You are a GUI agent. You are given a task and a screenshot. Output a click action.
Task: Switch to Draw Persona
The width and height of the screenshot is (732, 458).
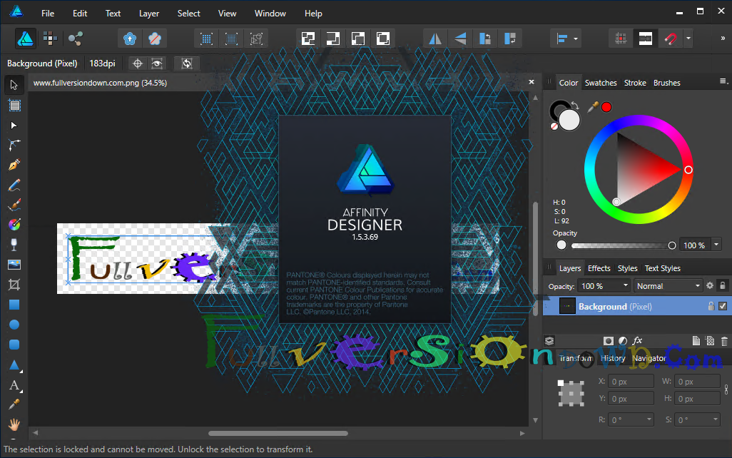[x=25, y=39]
